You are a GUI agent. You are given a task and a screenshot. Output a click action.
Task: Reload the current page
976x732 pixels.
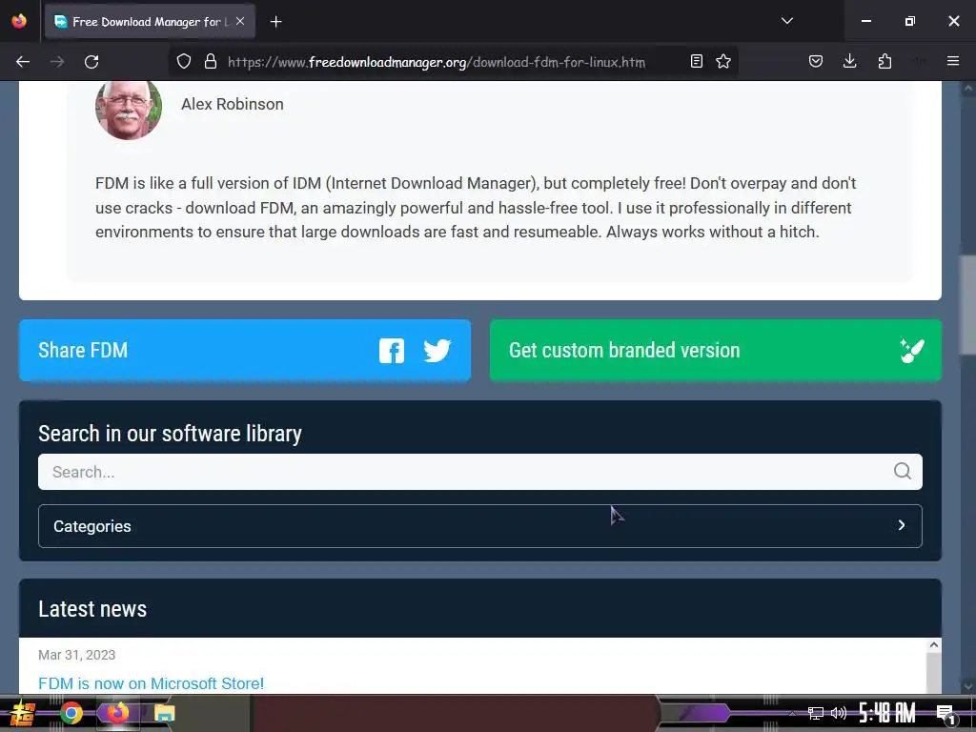[x=91, y=62]
